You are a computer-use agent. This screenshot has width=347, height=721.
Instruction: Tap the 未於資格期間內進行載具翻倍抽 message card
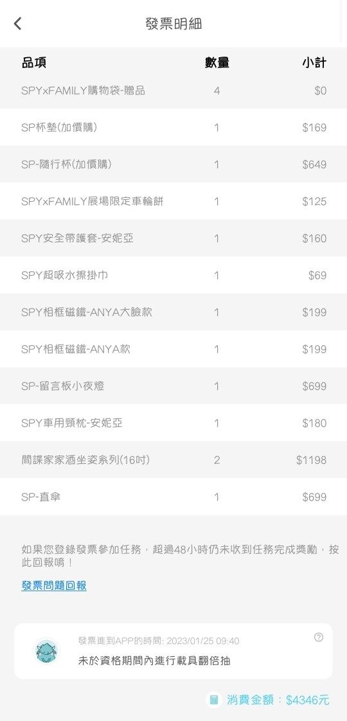click(x=173, y=651)
